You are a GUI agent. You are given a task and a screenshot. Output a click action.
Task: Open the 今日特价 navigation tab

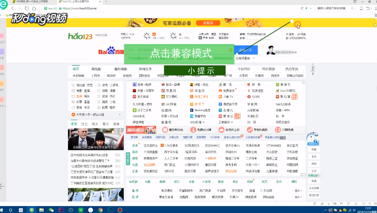(244, 69)
